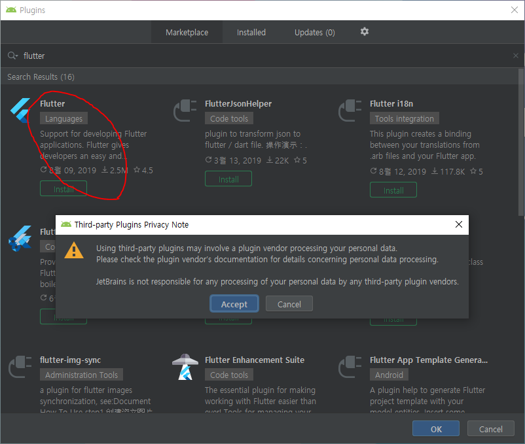Click the Android tag under Template Generator
The image size is (525, 444).
pyautogui.click(x=389, y=375)
